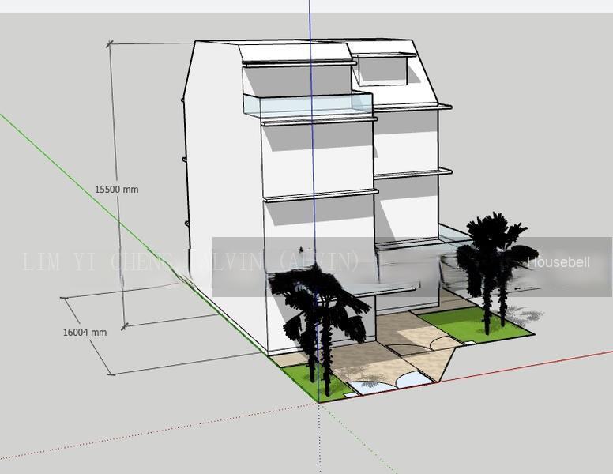613x474 pixels.
Task: Click the 15500 mm height dimension label
Action: tap(116, 190)
